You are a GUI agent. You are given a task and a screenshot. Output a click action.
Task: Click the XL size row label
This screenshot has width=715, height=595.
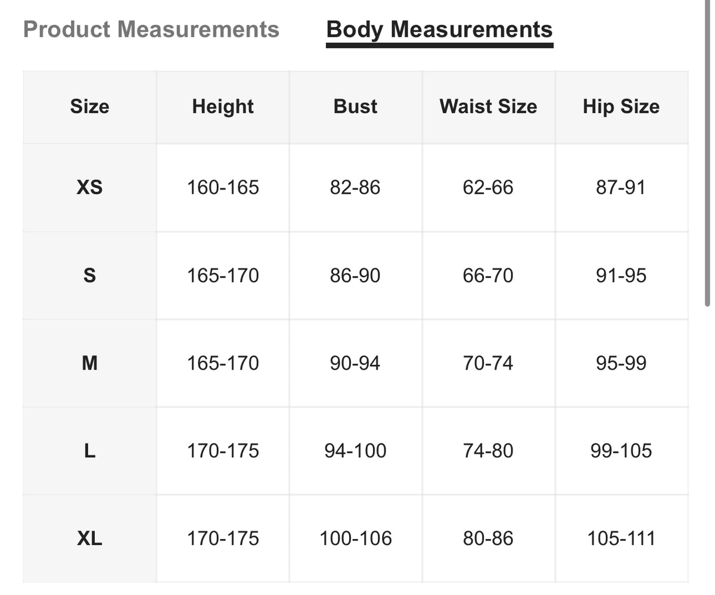point(89,538)
